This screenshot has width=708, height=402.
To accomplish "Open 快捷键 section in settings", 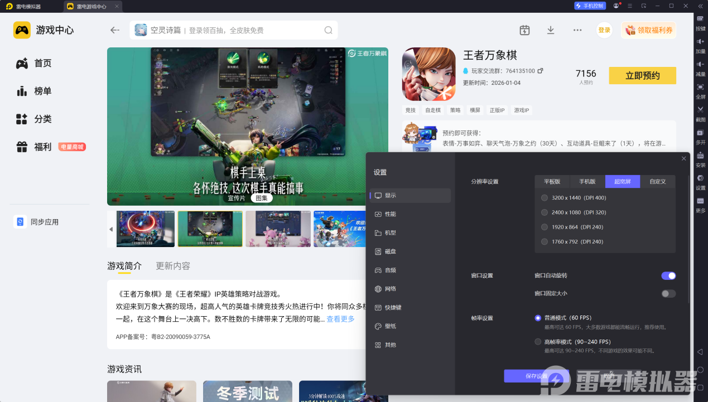I will pos(410,307).
